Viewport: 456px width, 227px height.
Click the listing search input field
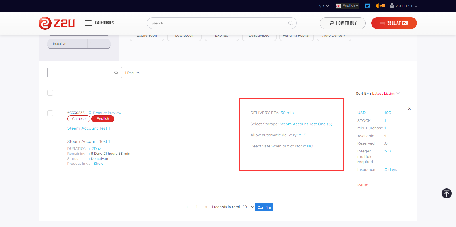point(81,73)
